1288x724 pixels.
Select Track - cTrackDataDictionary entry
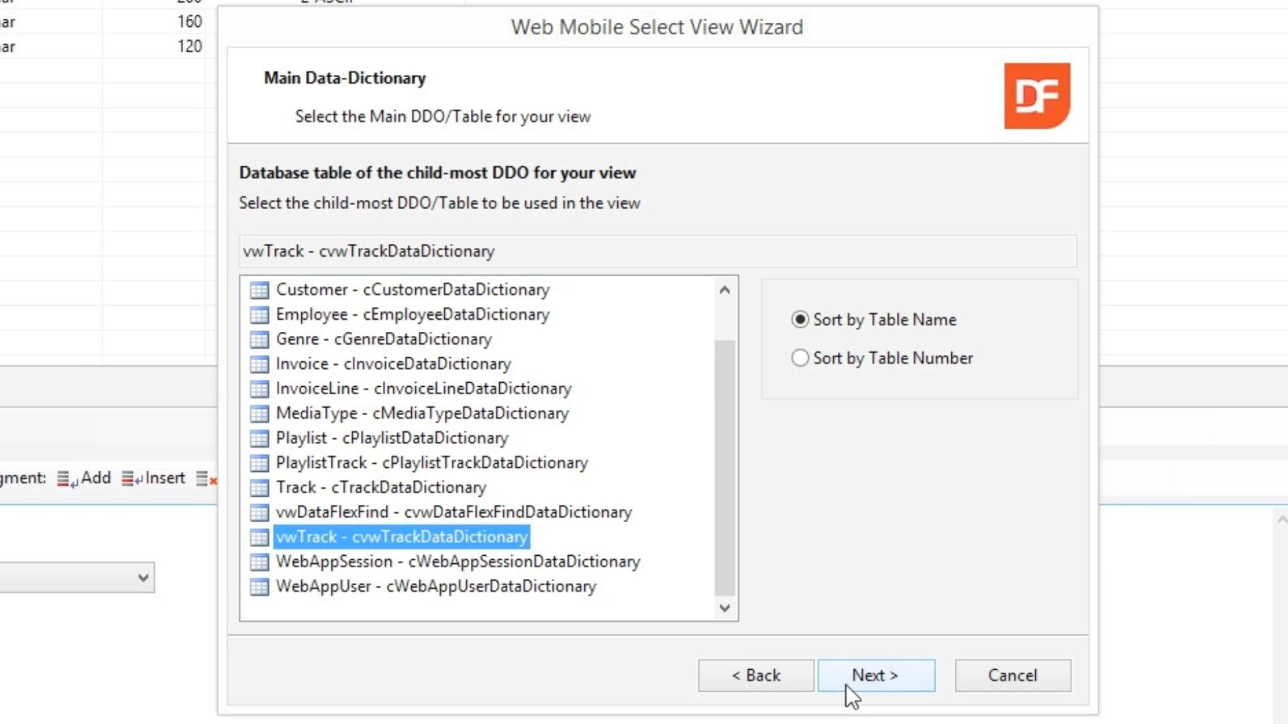coord(380,488)
